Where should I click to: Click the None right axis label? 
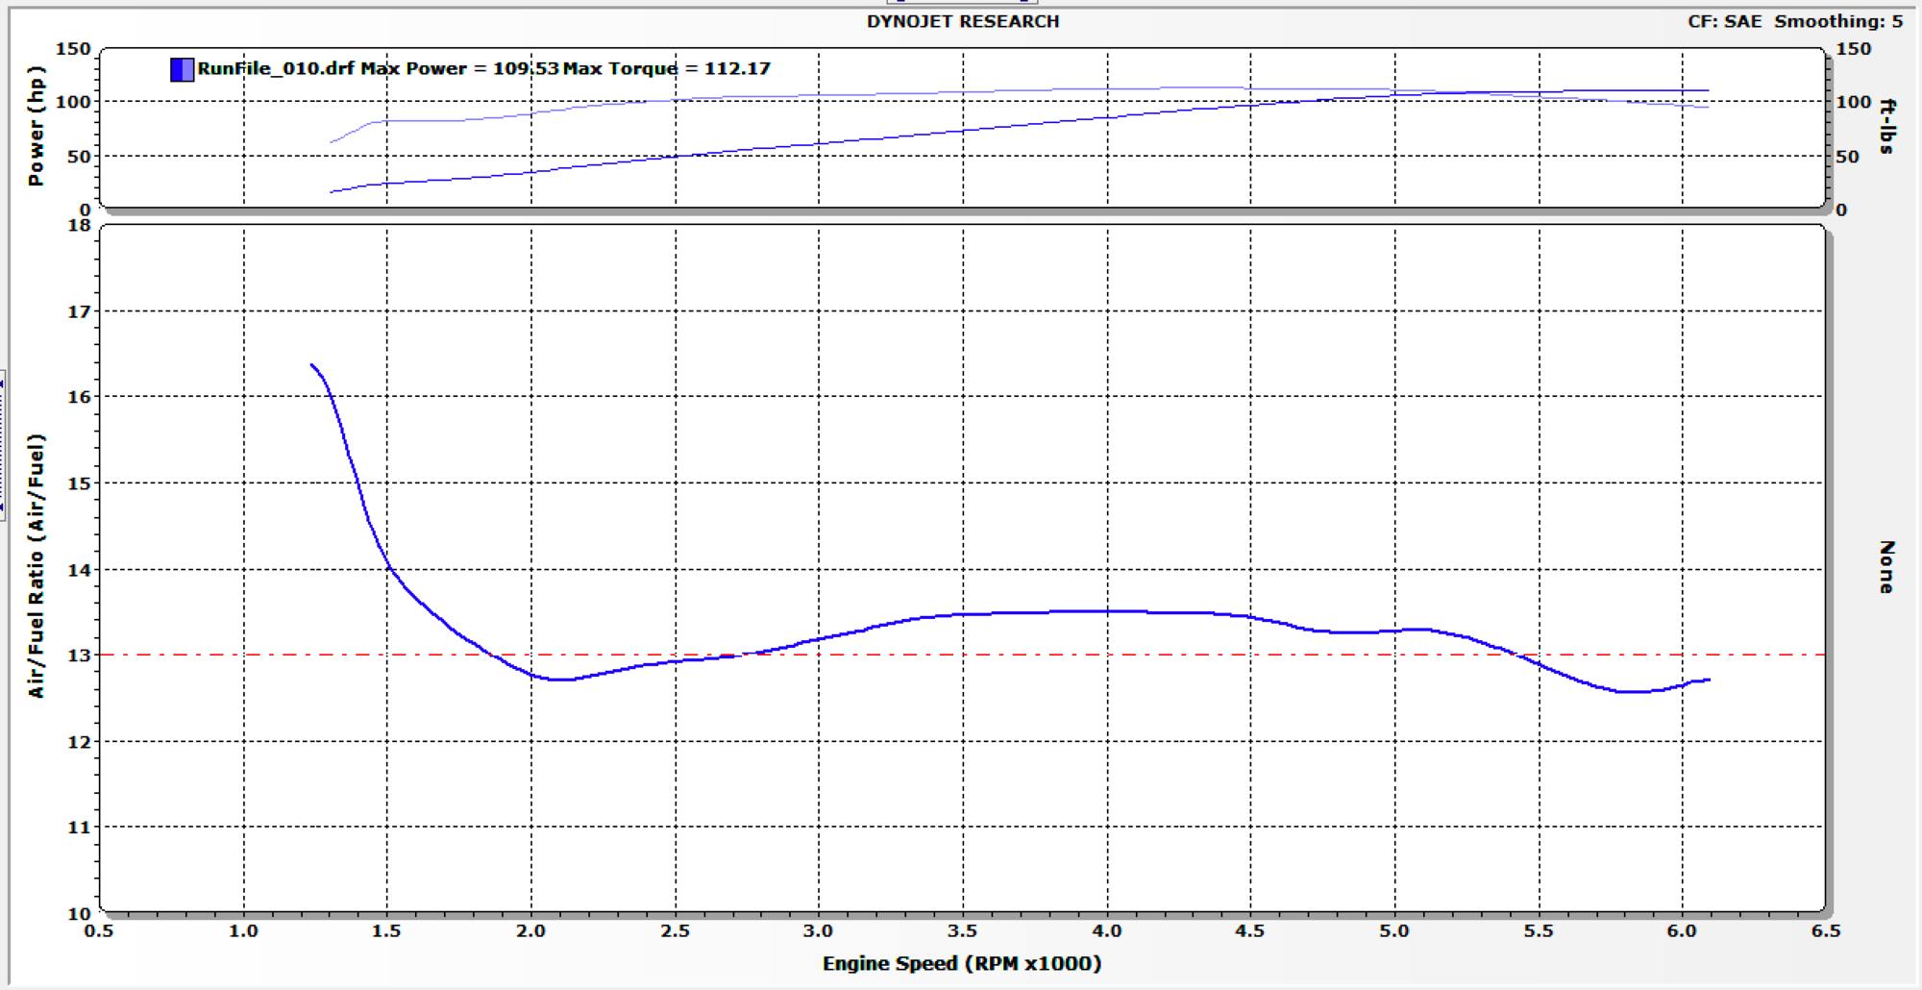(x=1886, y=566)
